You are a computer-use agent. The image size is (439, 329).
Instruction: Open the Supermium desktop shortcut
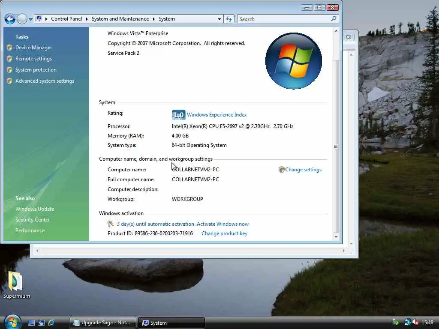(x=16, y=285)
